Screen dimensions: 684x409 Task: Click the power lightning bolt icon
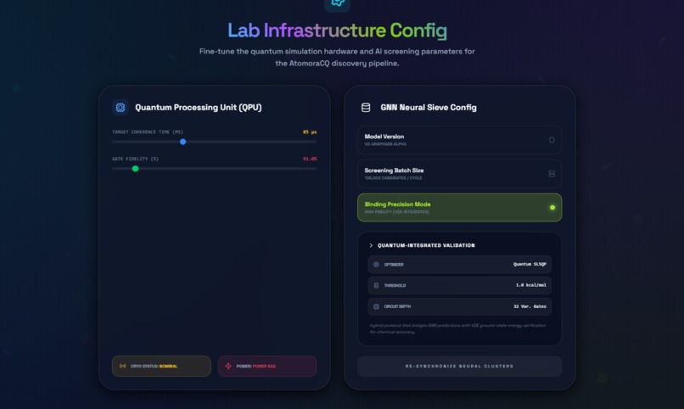pos(228,366)
